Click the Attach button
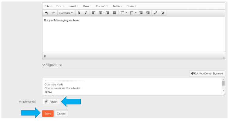Screen dimensions: 229x122 click(x=51, y=102)
